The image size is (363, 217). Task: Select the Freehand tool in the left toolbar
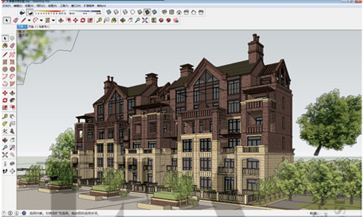click(x=12, y=55)
